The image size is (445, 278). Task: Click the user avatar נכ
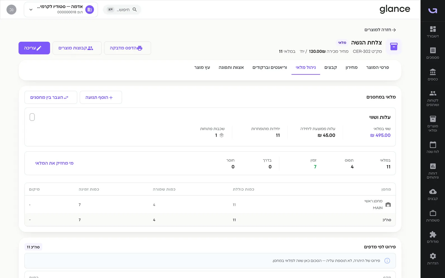click(x=11, y=9)
